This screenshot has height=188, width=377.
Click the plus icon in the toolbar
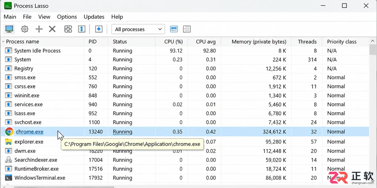[39, 29]
